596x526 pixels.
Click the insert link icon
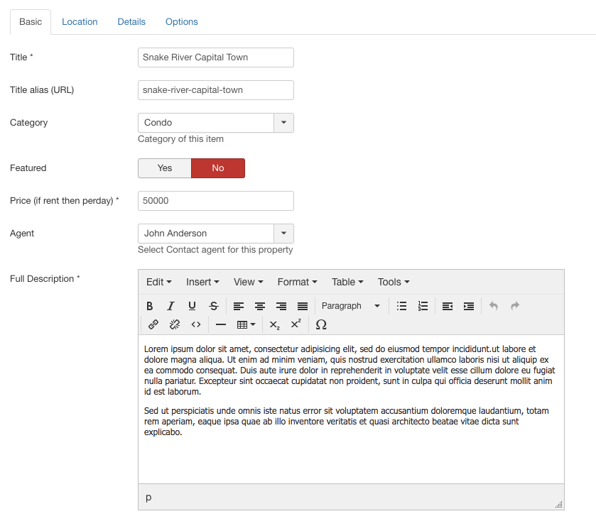coord(153,324)
